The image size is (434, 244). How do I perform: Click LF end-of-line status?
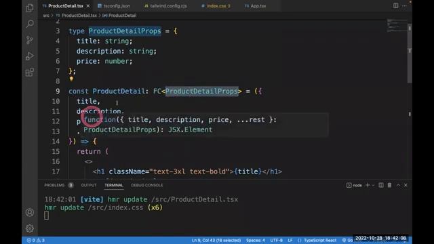pyautogui.click(x=290, y=240)
